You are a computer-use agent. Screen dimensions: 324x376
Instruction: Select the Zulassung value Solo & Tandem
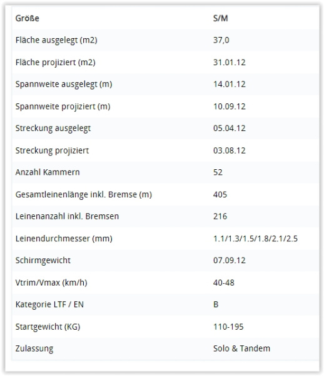pyautogui.click(x=241, y=348)
